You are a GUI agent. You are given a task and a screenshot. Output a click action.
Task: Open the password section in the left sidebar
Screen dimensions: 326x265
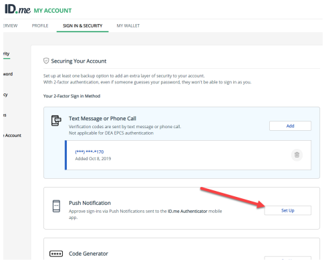tap(8, 74)
